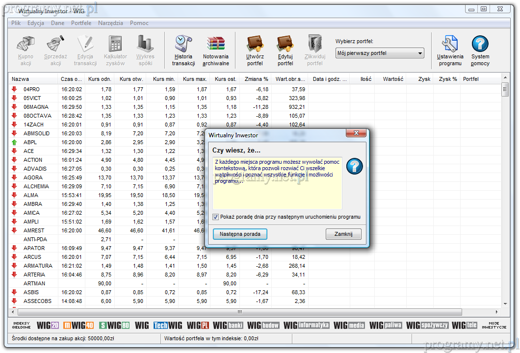Open the Narzędzia menu

[110, 23]
